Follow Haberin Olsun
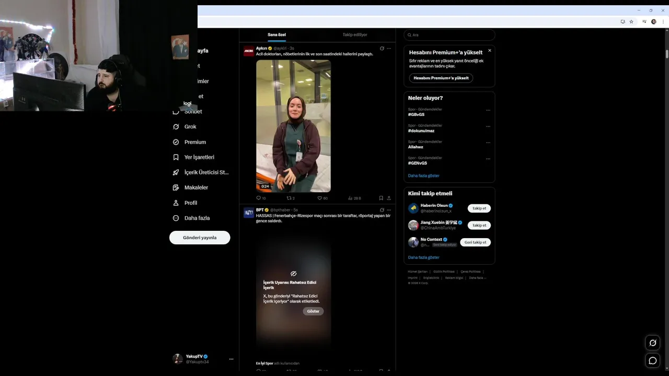This screenshot has width=669, height=376. click(479, 208)
